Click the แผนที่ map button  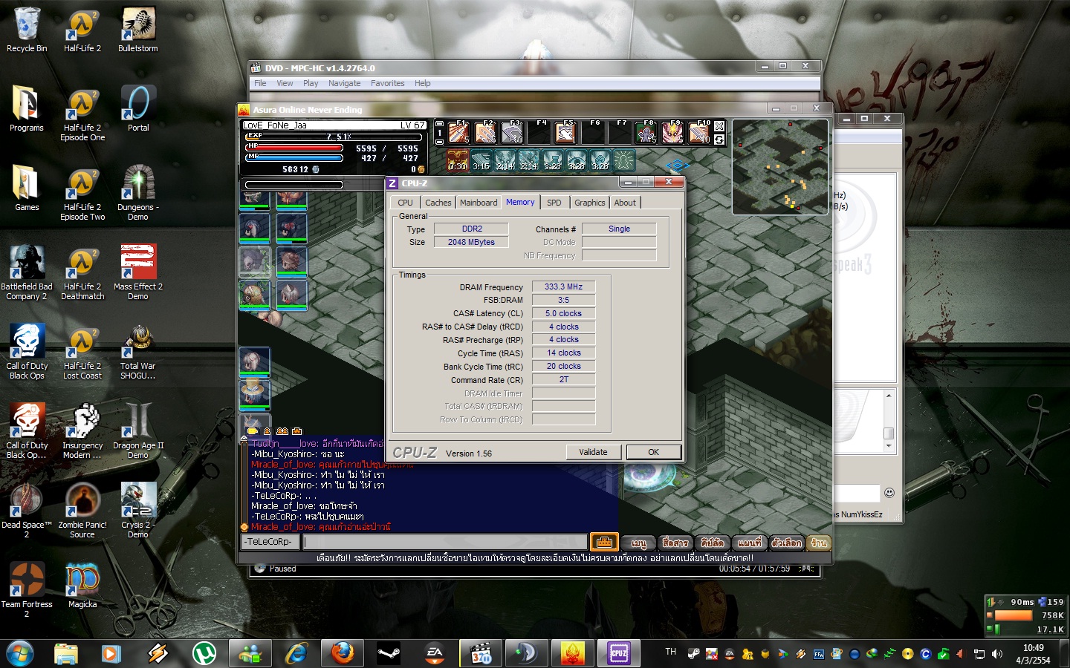(x=750, y=543)
